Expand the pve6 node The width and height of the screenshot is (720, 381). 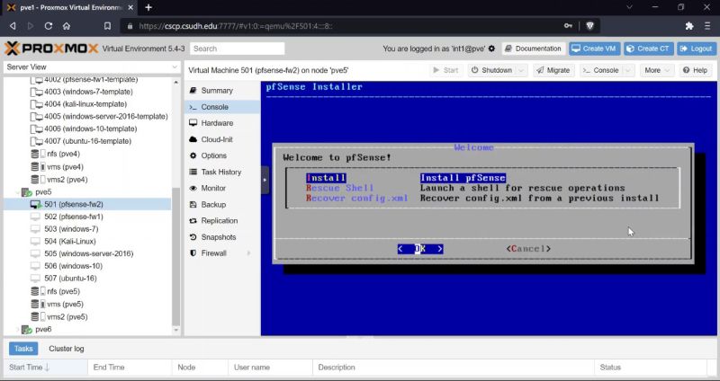point(18,329)
